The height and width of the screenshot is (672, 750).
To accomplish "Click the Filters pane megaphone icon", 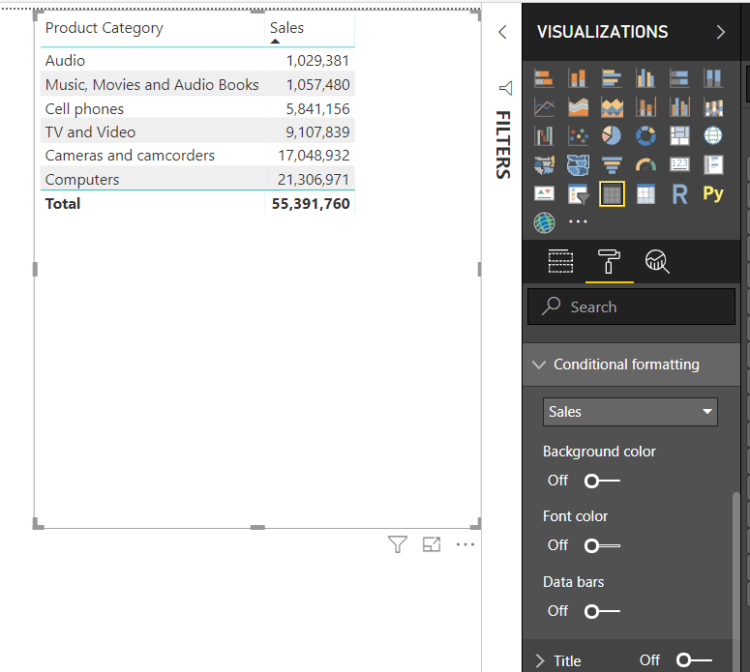I will (x=505, y=88).
